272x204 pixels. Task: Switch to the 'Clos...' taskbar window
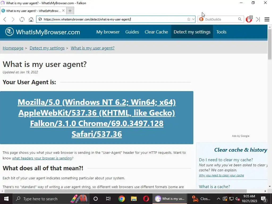tap(201, 199)
